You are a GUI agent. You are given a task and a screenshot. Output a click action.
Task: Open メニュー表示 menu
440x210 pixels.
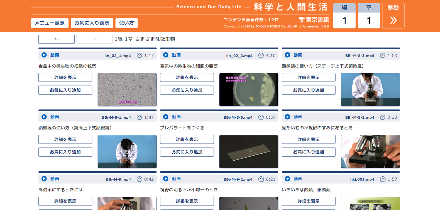(x=50, y=23)
